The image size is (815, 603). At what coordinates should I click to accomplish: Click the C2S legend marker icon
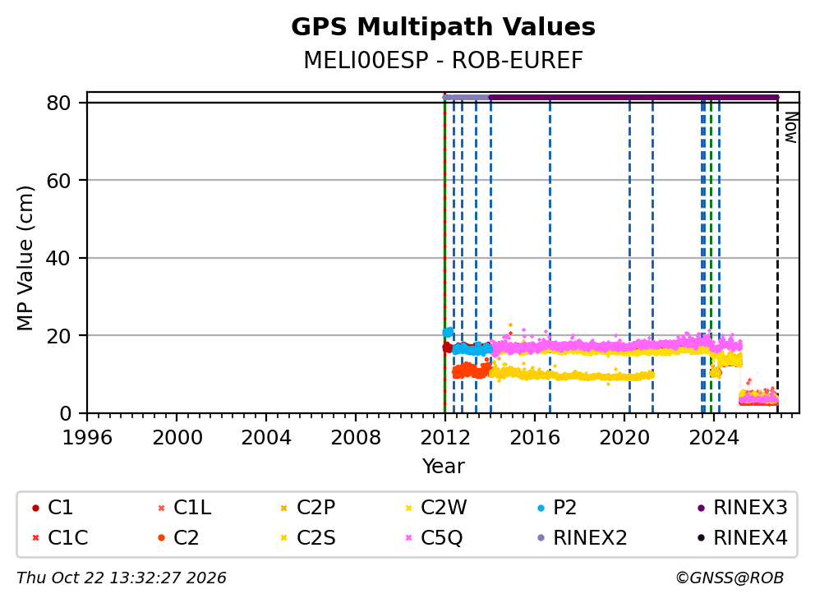(x=283, y=537)
